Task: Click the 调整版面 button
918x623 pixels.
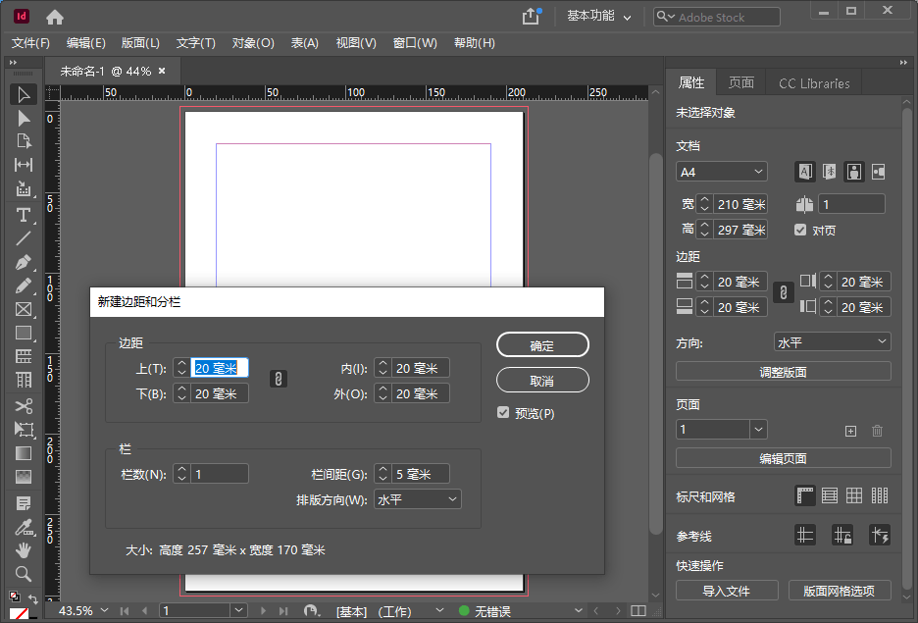Action: (784, 372)
